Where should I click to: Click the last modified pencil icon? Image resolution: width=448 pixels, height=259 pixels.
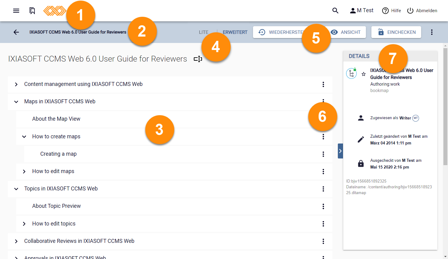(x=361, y=140)
